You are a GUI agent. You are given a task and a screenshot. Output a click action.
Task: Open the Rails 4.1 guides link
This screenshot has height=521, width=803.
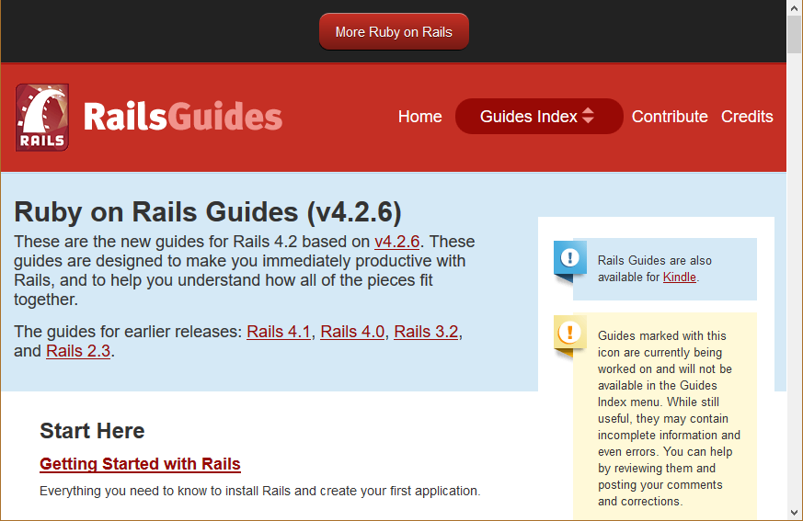[279, 332]
